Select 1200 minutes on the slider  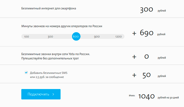coord(118,37)
